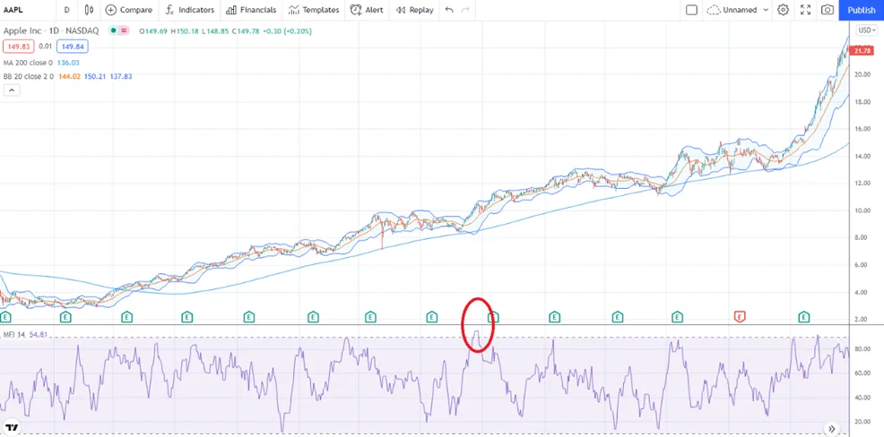Click the Compare plus-circle button
The height and width of the screenshot is (437, 884).
pos(129,10)
